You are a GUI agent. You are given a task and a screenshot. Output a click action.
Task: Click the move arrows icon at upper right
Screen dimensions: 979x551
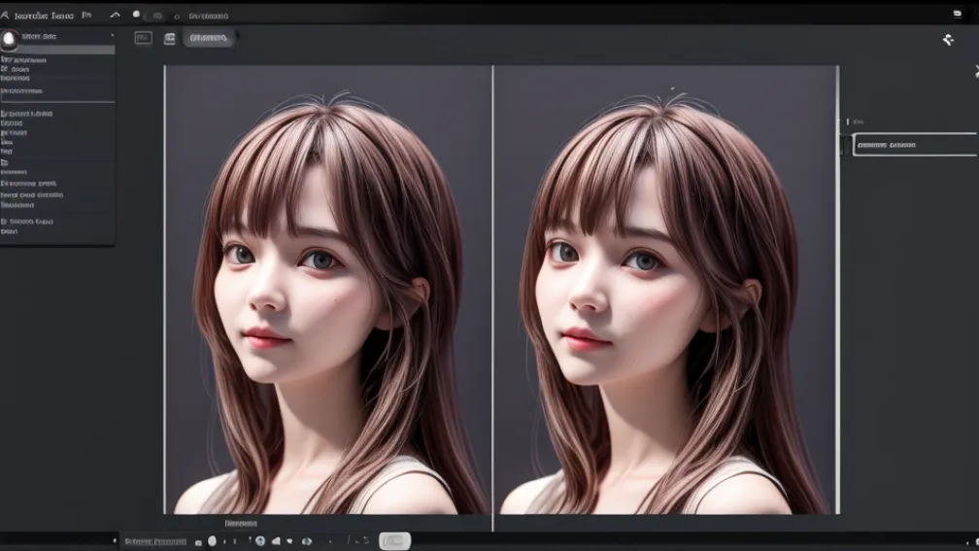pyautogui.click(x=948, y=40)
